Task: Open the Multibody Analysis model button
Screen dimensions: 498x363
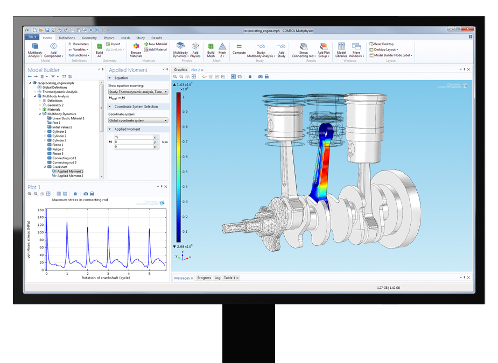Action: tap(35, 50)
